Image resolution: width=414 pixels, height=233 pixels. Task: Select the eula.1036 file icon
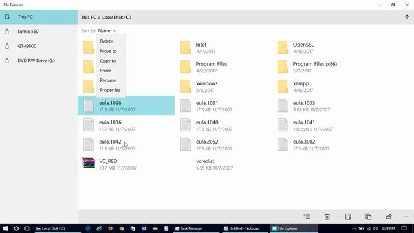[89, 125]
